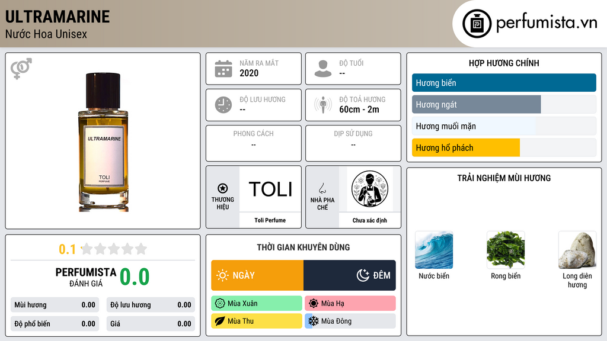This screenshot has height=341, width=607.
Task: Click the person icon beside Độ tuổi
Action: point(323,69)
